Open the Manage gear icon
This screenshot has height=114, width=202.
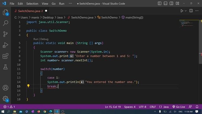pos(5,98)
